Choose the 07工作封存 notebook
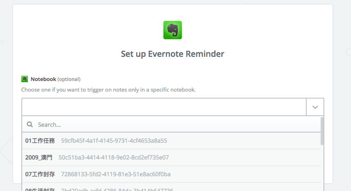Image resolution: width=351 pixels, height=191 pixels. pyautogui.click(x=171, y=174)
